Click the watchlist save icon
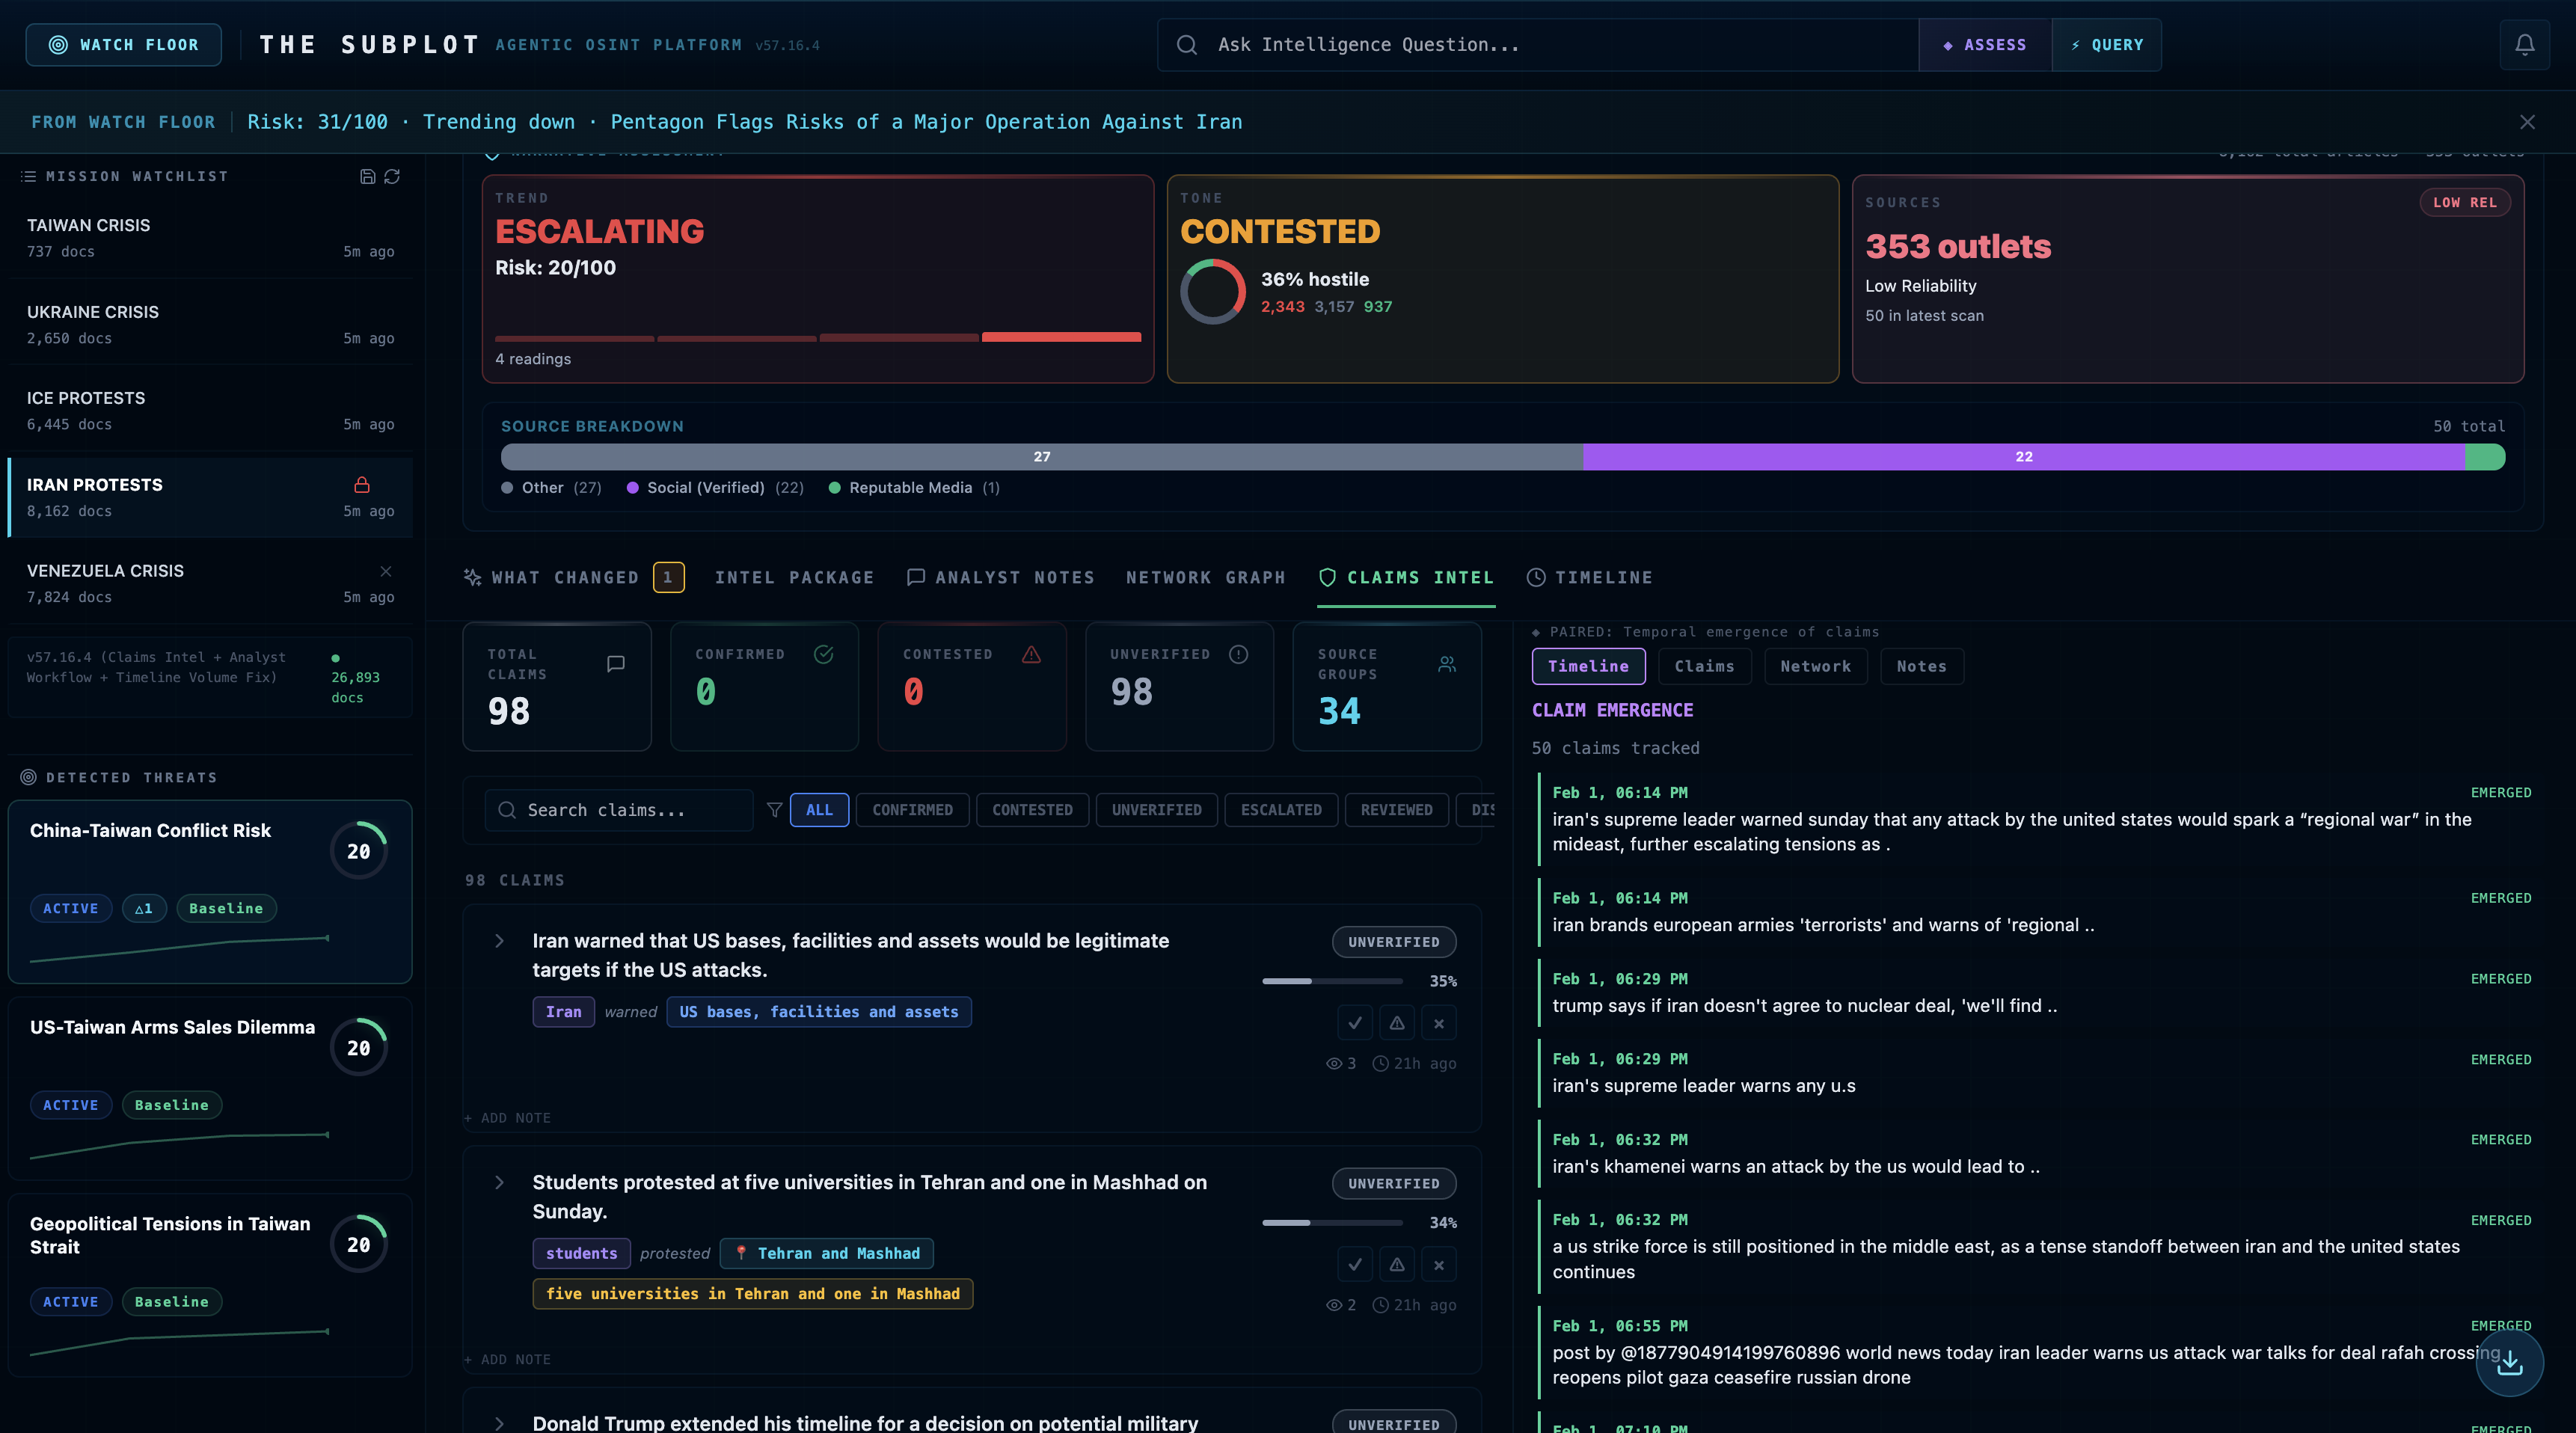 tap(367, 176)
